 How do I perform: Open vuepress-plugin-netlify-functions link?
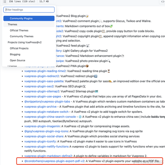point(46,147)
